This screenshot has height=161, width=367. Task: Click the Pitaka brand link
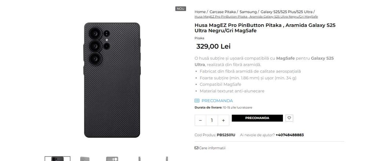199,38
